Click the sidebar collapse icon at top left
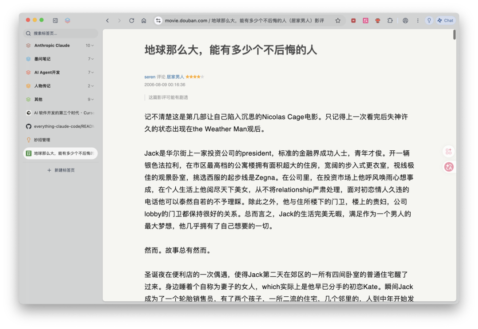This screenshot has width=478, height=329. click(x=55, y=20)
